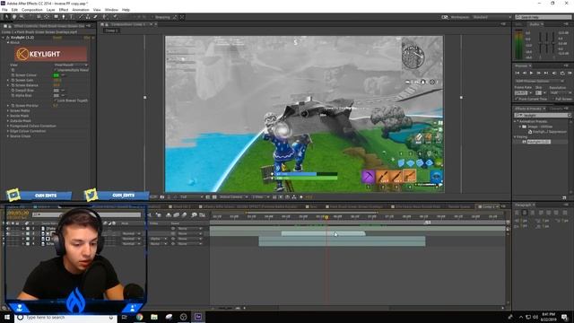Viewport: 574px width, 323px height.
Task: Open File Explorer from the taskbar
Action: click(x=154, y=317)
